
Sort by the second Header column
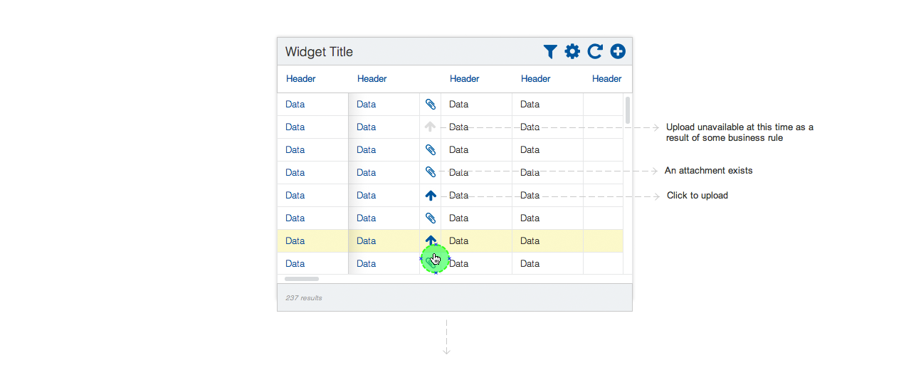pyautogui.click(x=372, y=78)
